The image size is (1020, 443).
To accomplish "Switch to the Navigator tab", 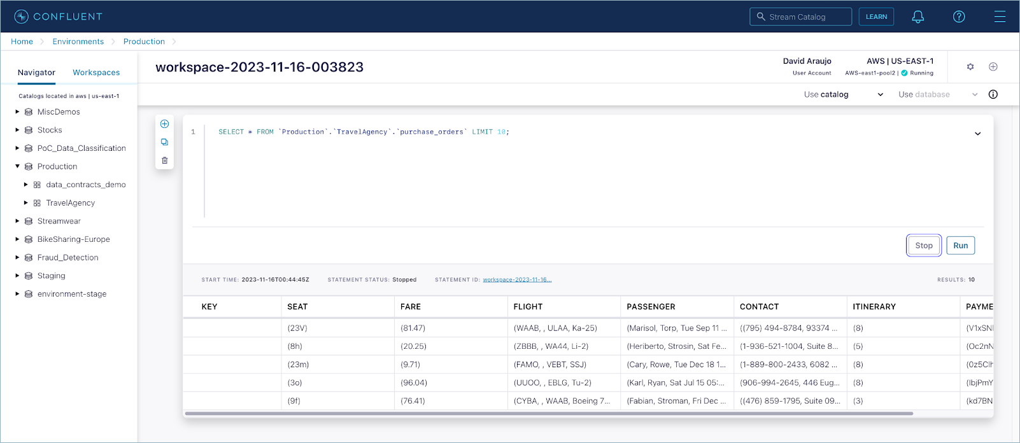I will point(36,73).
